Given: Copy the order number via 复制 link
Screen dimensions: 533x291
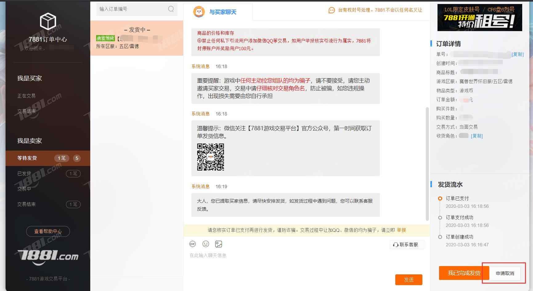Looking at the screenshot, I should tap(518, 54).
